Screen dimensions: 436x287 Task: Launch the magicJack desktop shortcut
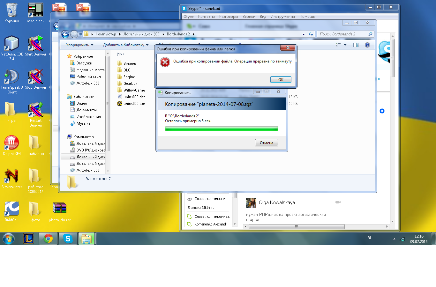(x=35, y=13)
